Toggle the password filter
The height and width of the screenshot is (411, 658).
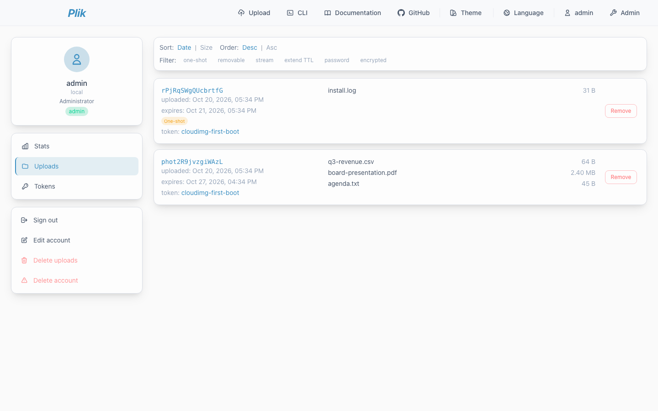pyautogui.click(x=337, y=60)
